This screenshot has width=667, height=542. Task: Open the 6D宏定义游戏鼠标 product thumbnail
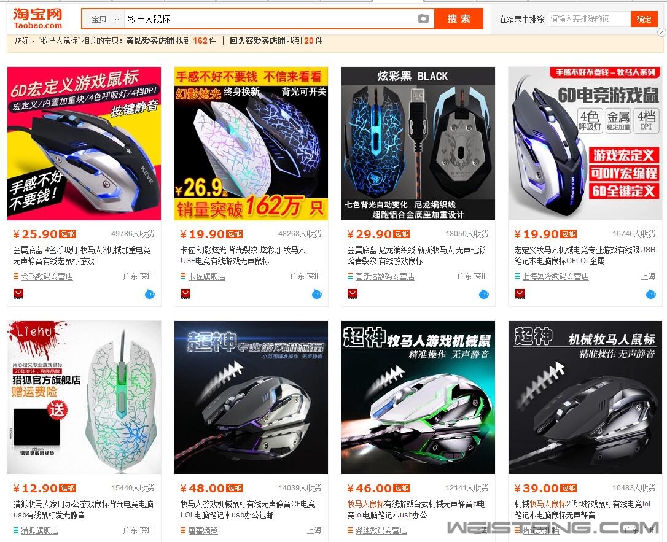click(84, 143)
